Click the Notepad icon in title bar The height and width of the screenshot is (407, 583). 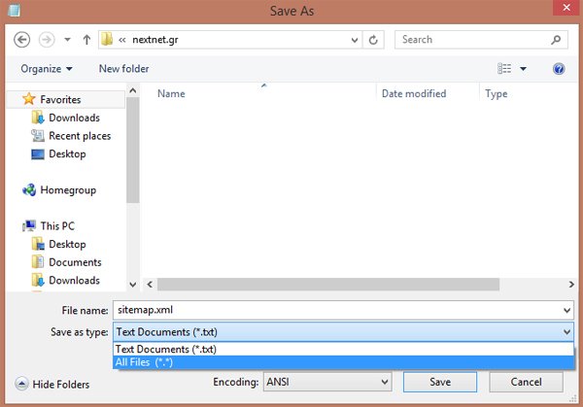(x=14, y=10)
